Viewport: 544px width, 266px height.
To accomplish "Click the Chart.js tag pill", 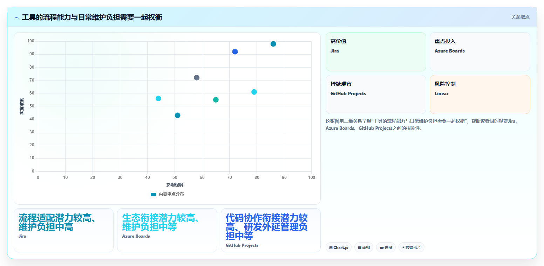I will tap(339, 247).
